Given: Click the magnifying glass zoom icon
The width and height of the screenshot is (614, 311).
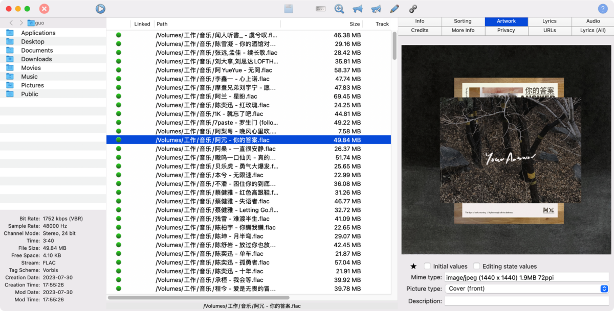Looking at the screenshot, I should click(339, 9).
